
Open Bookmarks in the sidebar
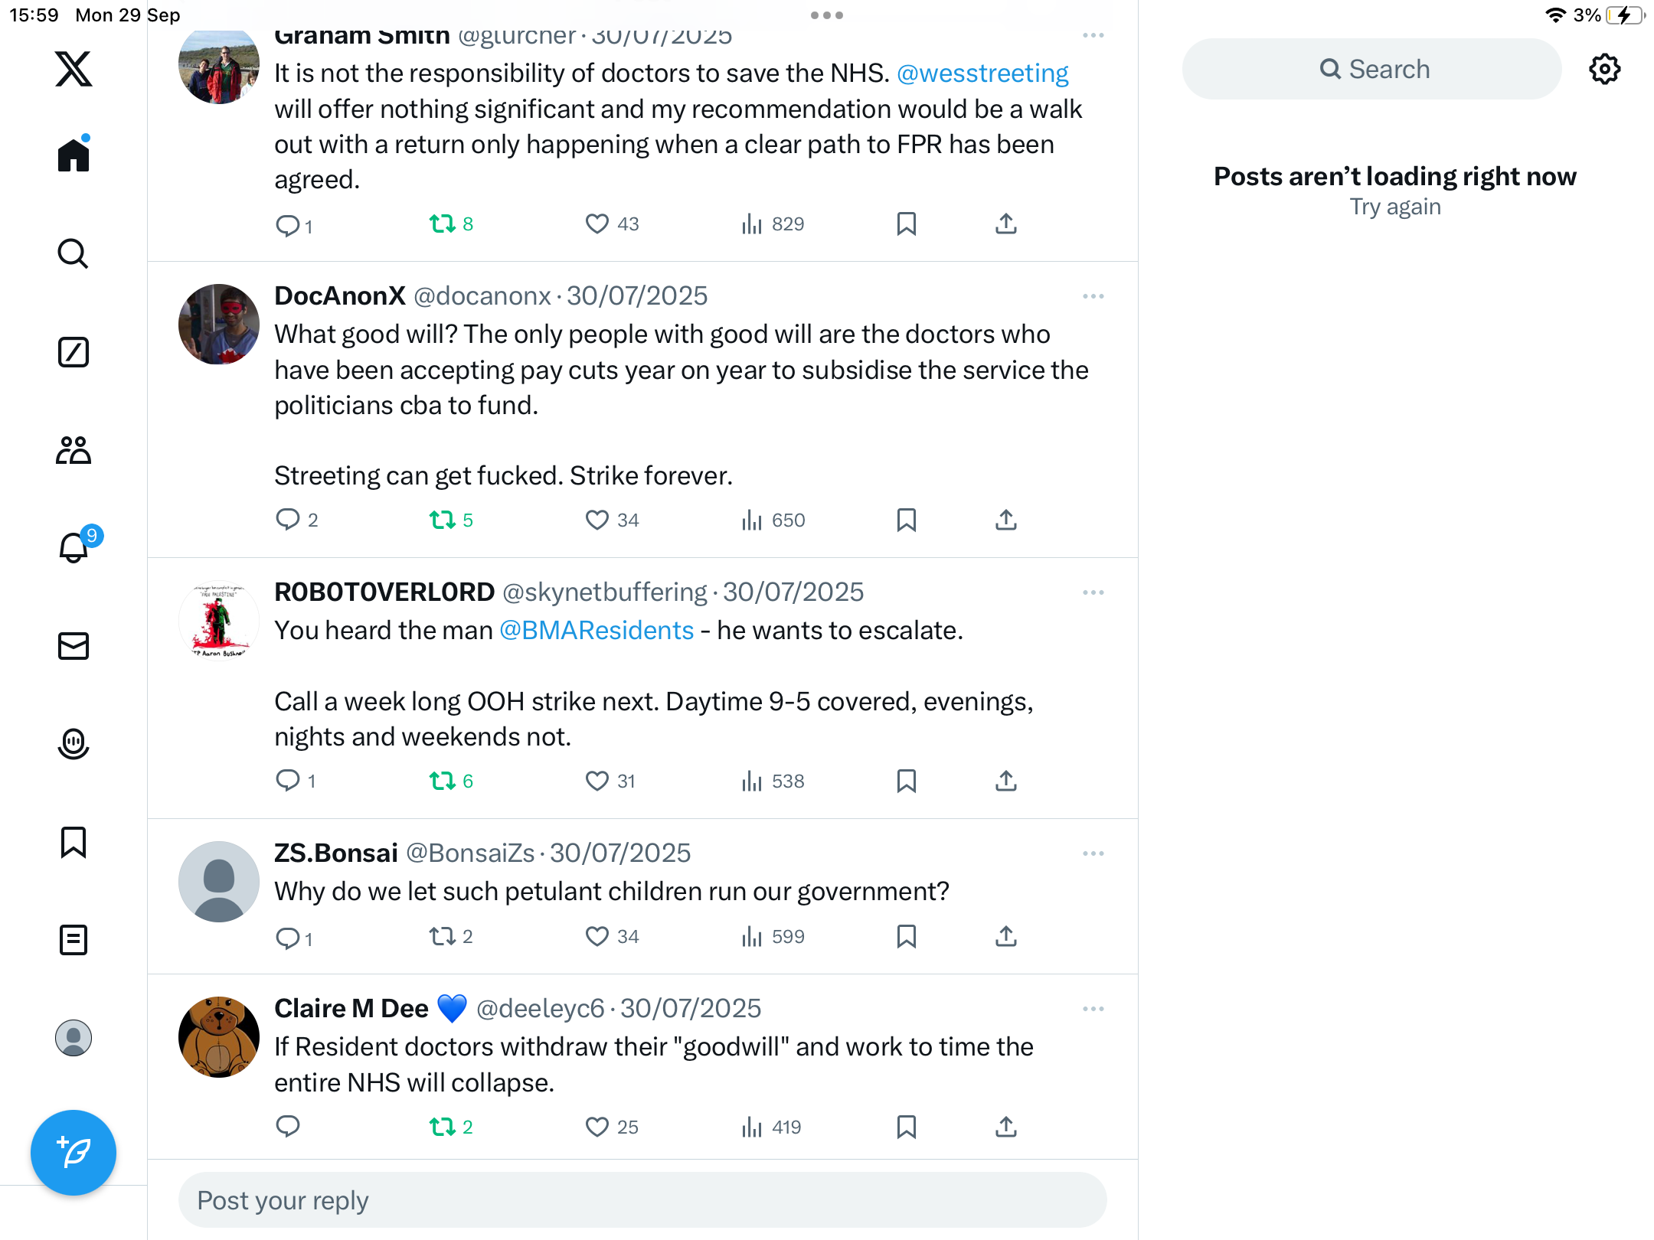coord(74,842)
